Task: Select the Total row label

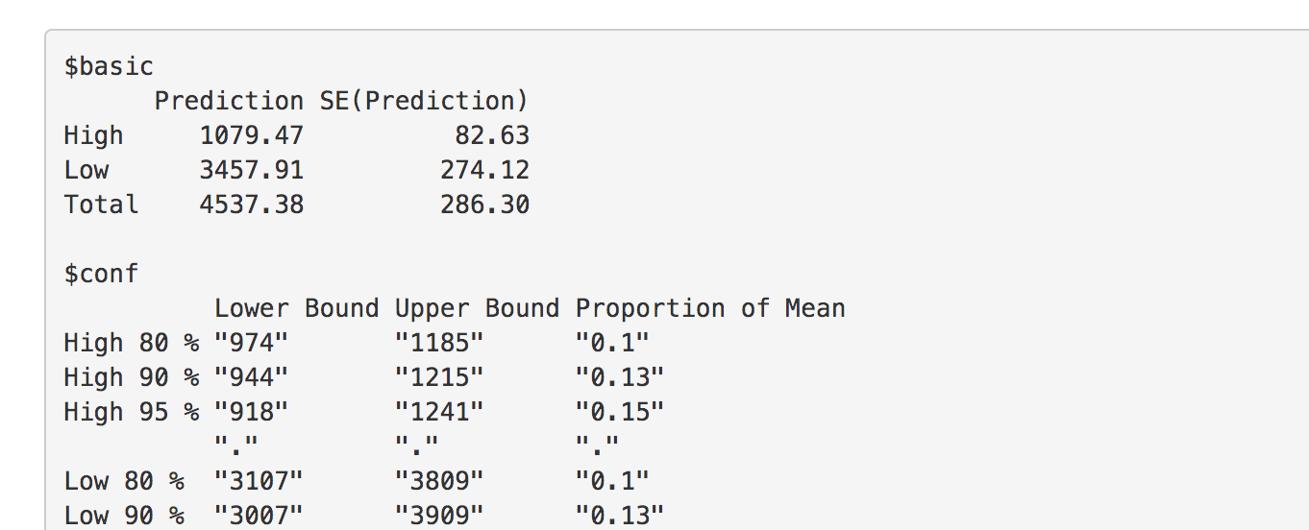Action: pyautogui.click(x=101, y=205)
